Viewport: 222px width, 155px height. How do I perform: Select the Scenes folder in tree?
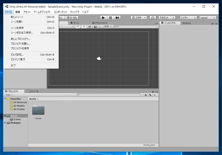pyautogui.click(x=15, y=119)
